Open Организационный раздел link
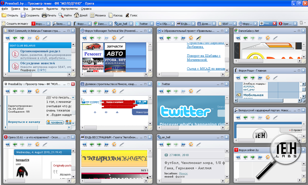This screenshot has height=185, width=308. [x=40, y=51]
